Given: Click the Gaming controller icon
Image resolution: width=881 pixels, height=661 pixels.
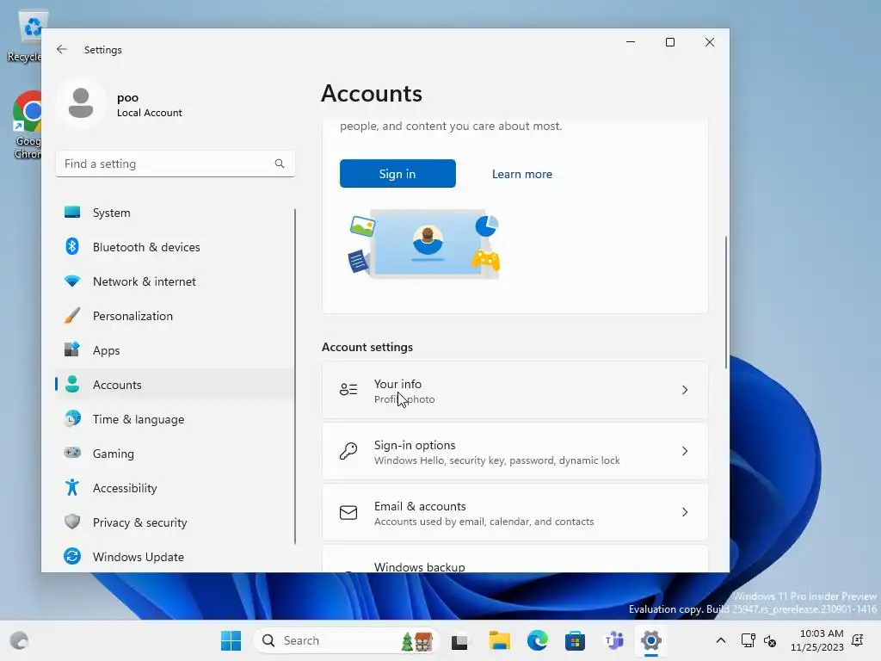Looking at the screenshot, I should click(72, 453).
